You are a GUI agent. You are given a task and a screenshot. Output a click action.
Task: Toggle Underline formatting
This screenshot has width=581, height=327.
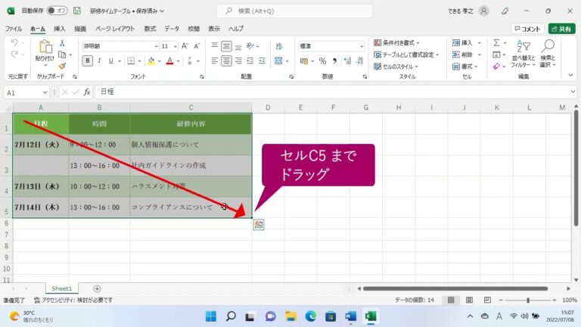[x=110, y=61]
